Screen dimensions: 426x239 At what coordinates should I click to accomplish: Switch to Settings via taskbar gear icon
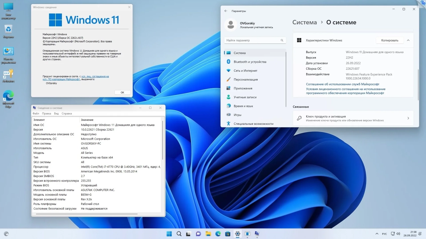coord(237,234)
